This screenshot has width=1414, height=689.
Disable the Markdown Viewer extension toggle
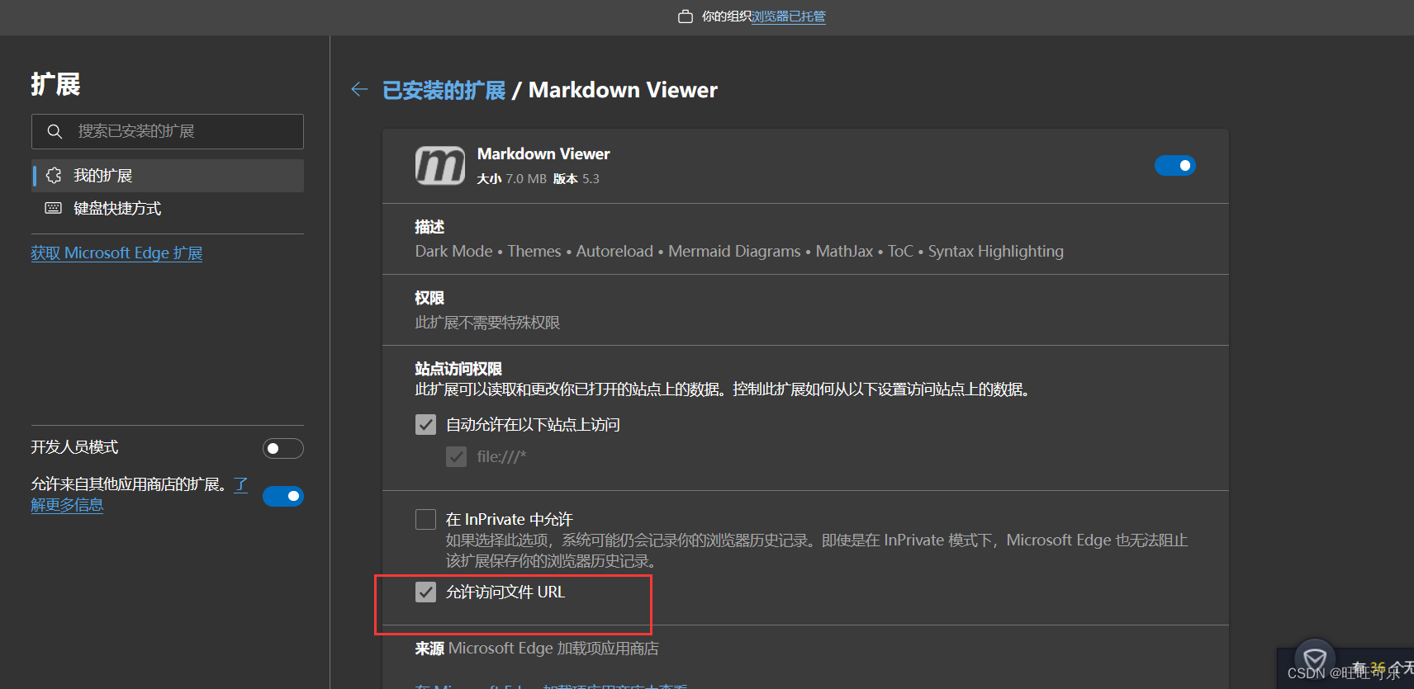click(1174, 166)
